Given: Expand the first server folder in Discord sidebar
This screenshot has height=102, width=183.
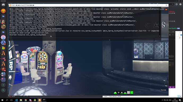Looking at the screenshot, I should [x=3, y=16].
